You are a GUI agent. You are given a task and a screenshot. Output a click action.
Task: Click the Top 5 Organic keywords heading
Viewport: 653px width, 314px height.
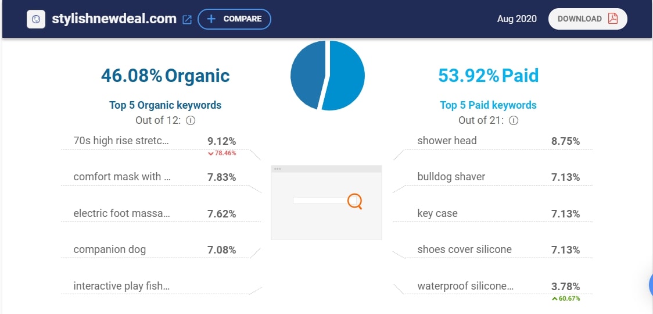(165, 105)
